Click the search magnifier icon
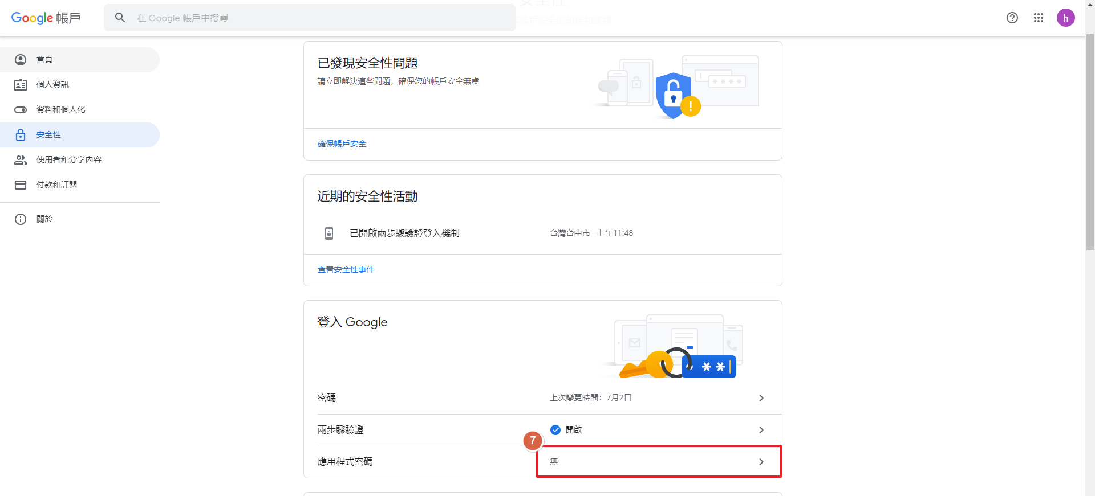The image size is (1095, 496). click(x=120, y=18)
